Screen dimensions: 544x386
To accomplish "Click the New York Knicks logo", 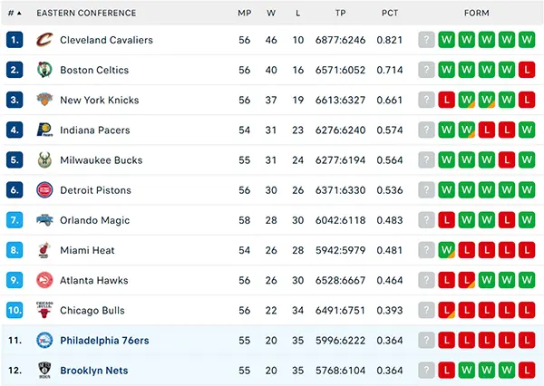I will click(x=44, y=100).
